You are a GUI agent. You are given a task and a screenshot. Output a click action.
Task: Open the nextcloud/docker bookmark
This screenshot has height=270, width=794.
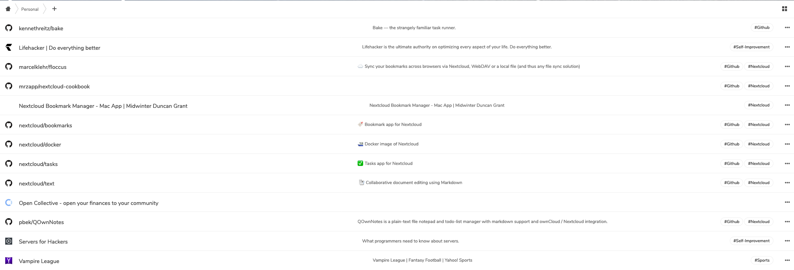point(40,145)
